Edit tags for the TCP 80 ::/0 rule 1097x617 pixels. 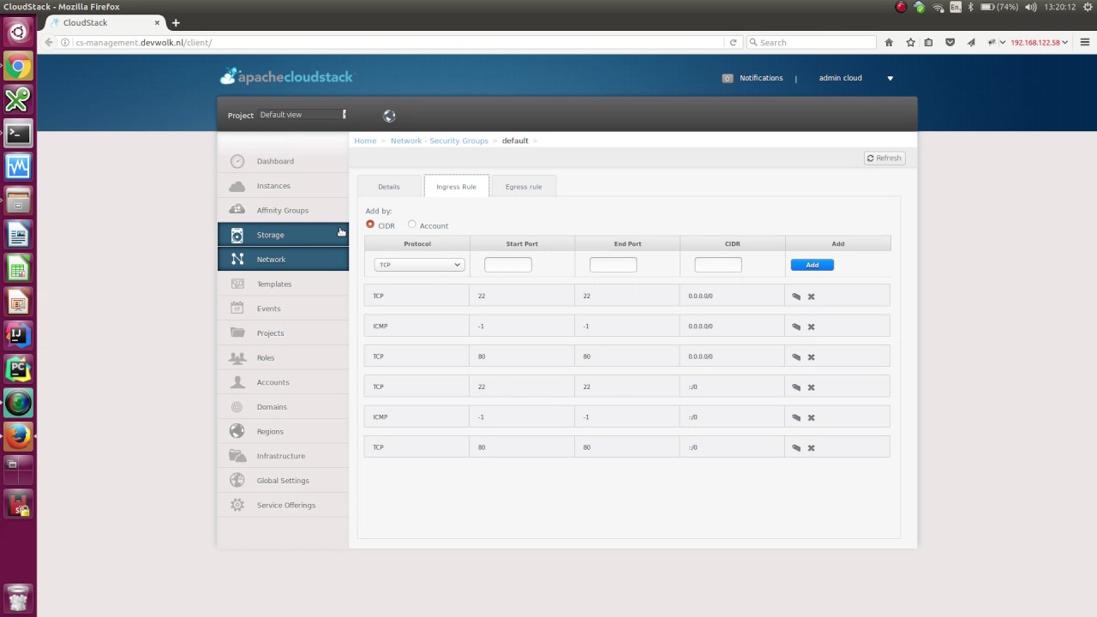coord(796,447)
